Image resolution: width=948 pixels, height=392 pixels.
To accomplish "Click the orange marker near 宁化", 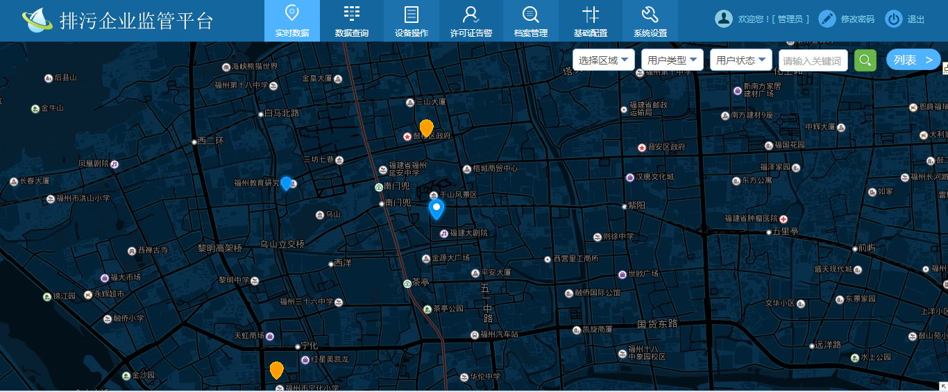I will coord(276,370).
